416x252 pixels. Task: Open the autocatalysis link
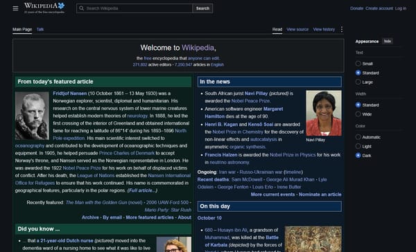coord(263,139)
